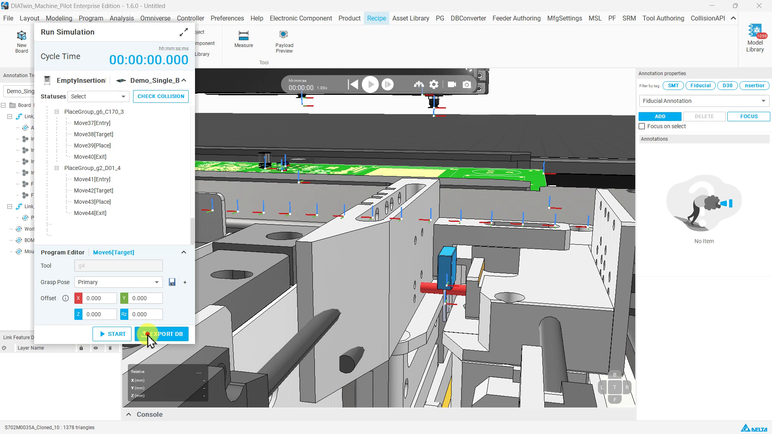Open the Statuses Select dropdown
The height and width of the screenshot is (434, 772).
pos(98,96)
